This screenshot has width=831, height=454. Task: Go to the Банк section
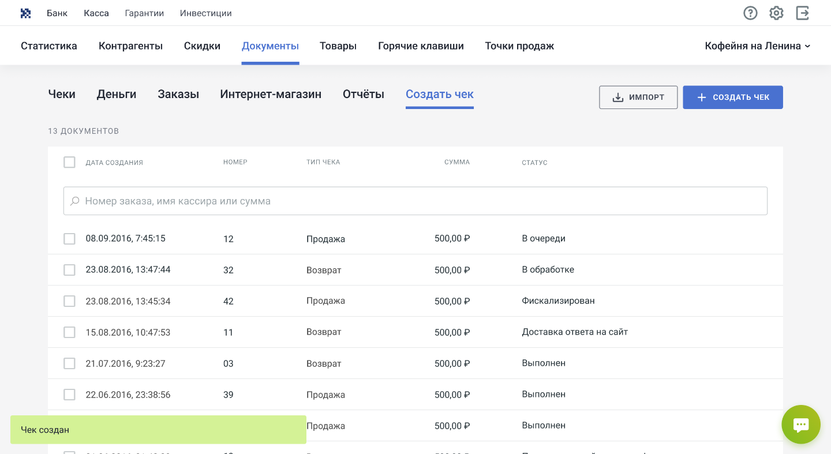[x=57, y=13]
